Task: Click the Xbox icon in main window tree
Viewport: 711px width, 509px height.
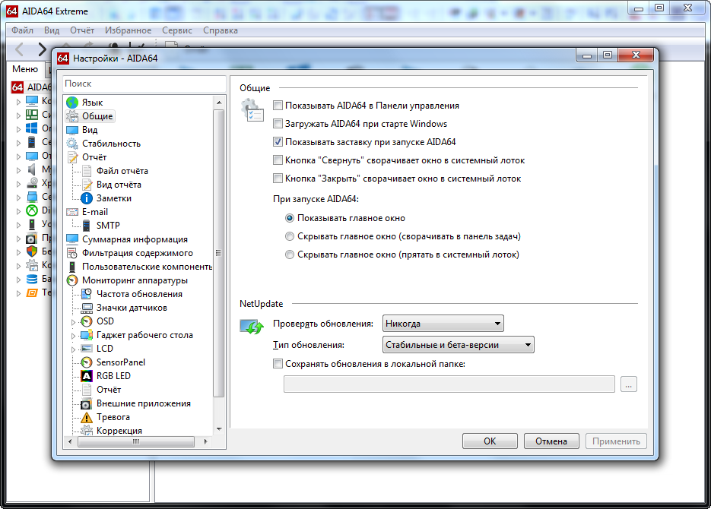Action: pyautogui.click(x=32, y=210)
